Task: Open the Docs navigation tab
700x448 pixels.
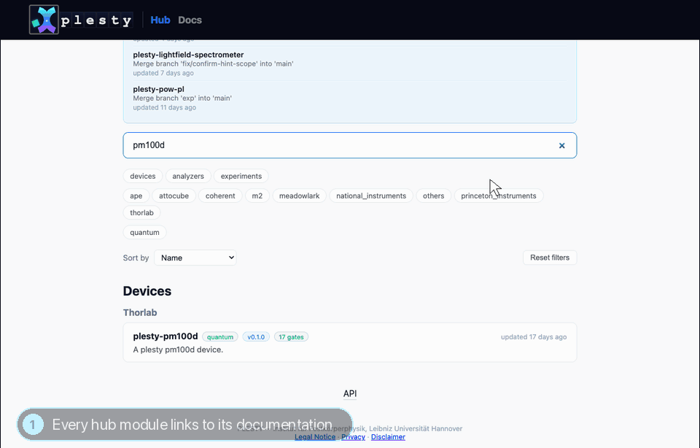Action: tap(190, 20)
